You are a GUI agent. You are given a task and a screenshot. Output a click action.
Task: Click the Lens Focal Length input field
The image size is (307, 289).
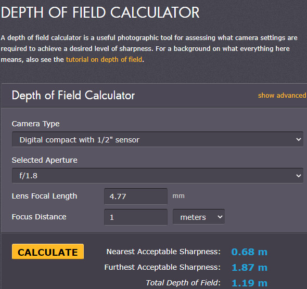[136, 196]
